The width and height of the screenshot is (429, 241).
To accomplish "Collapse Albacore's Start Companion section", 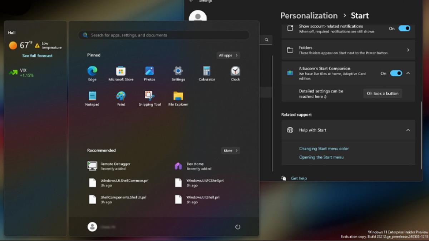I will tap(408, 73).
